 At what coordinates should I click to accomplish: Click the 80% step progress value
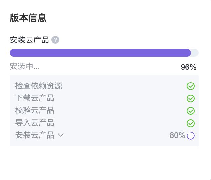point(177,135)
